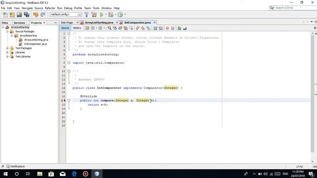
Task: Open the Navigate menu
Action: click(27, 8)
